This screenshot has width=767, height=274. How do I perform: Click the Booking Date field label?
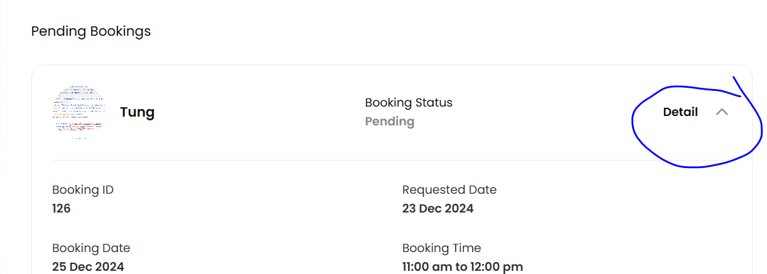point(91,248)
